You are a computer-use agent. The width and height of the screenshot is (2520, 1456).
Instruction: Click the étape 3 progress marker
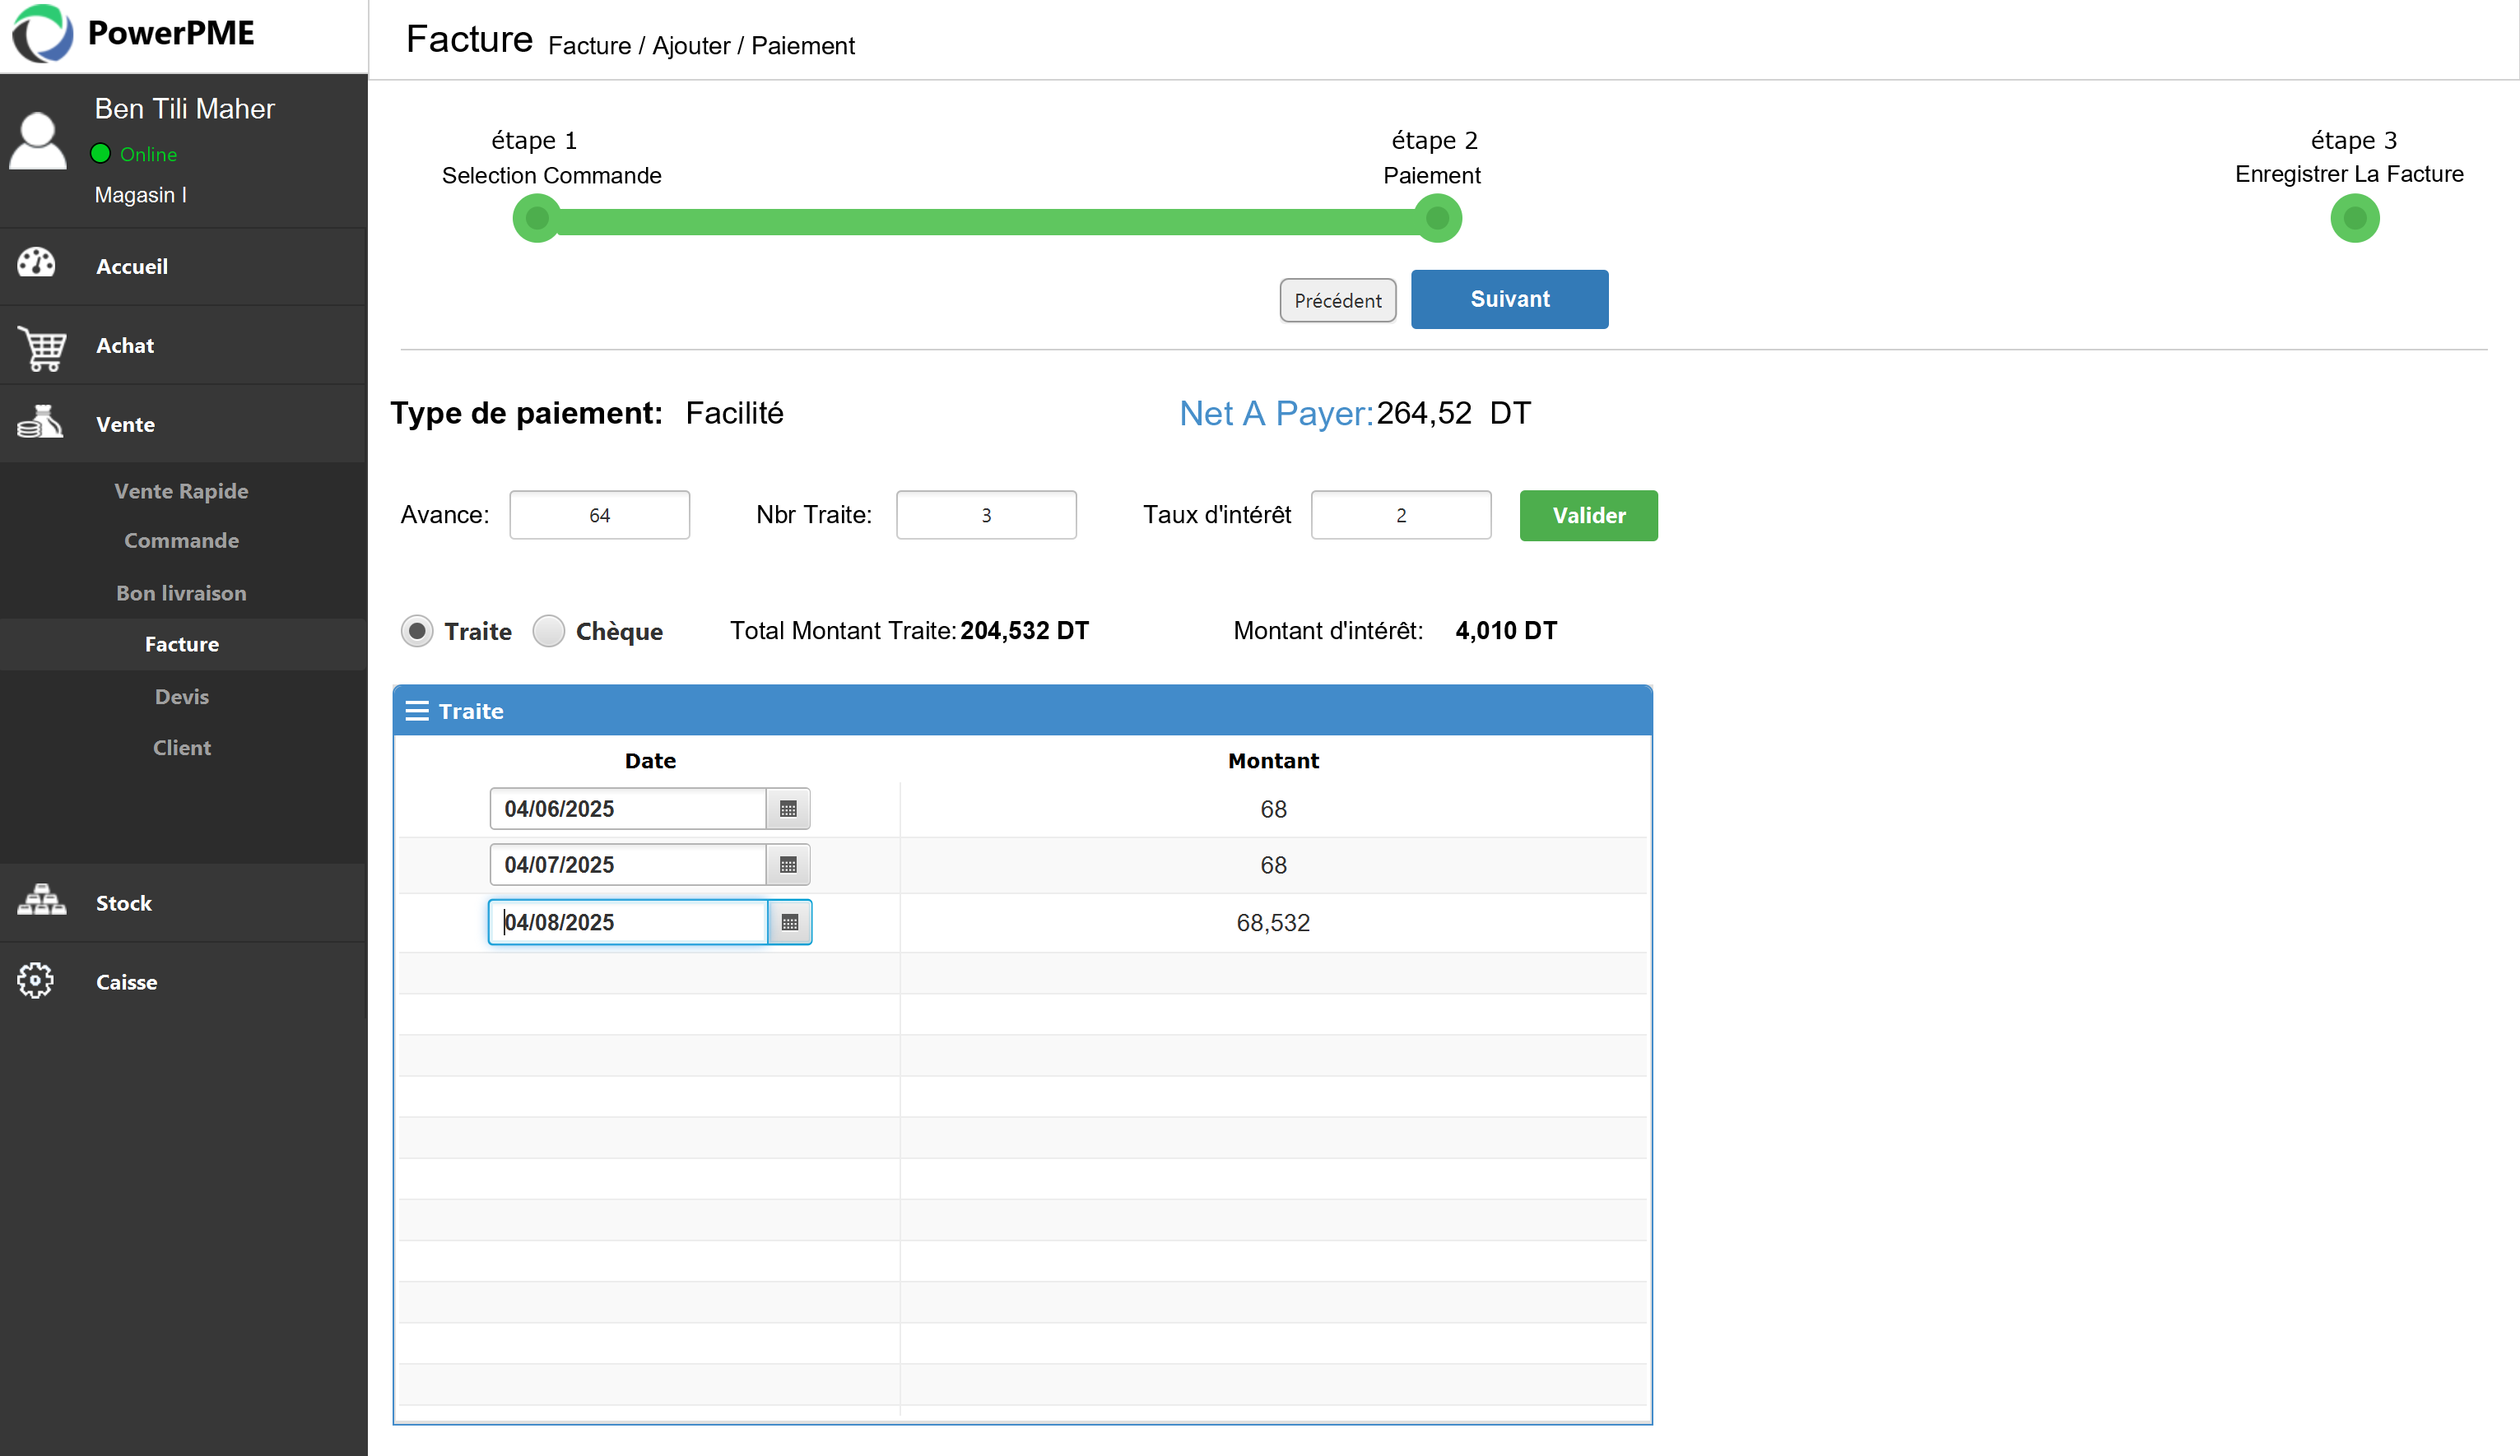[2354, 218]
